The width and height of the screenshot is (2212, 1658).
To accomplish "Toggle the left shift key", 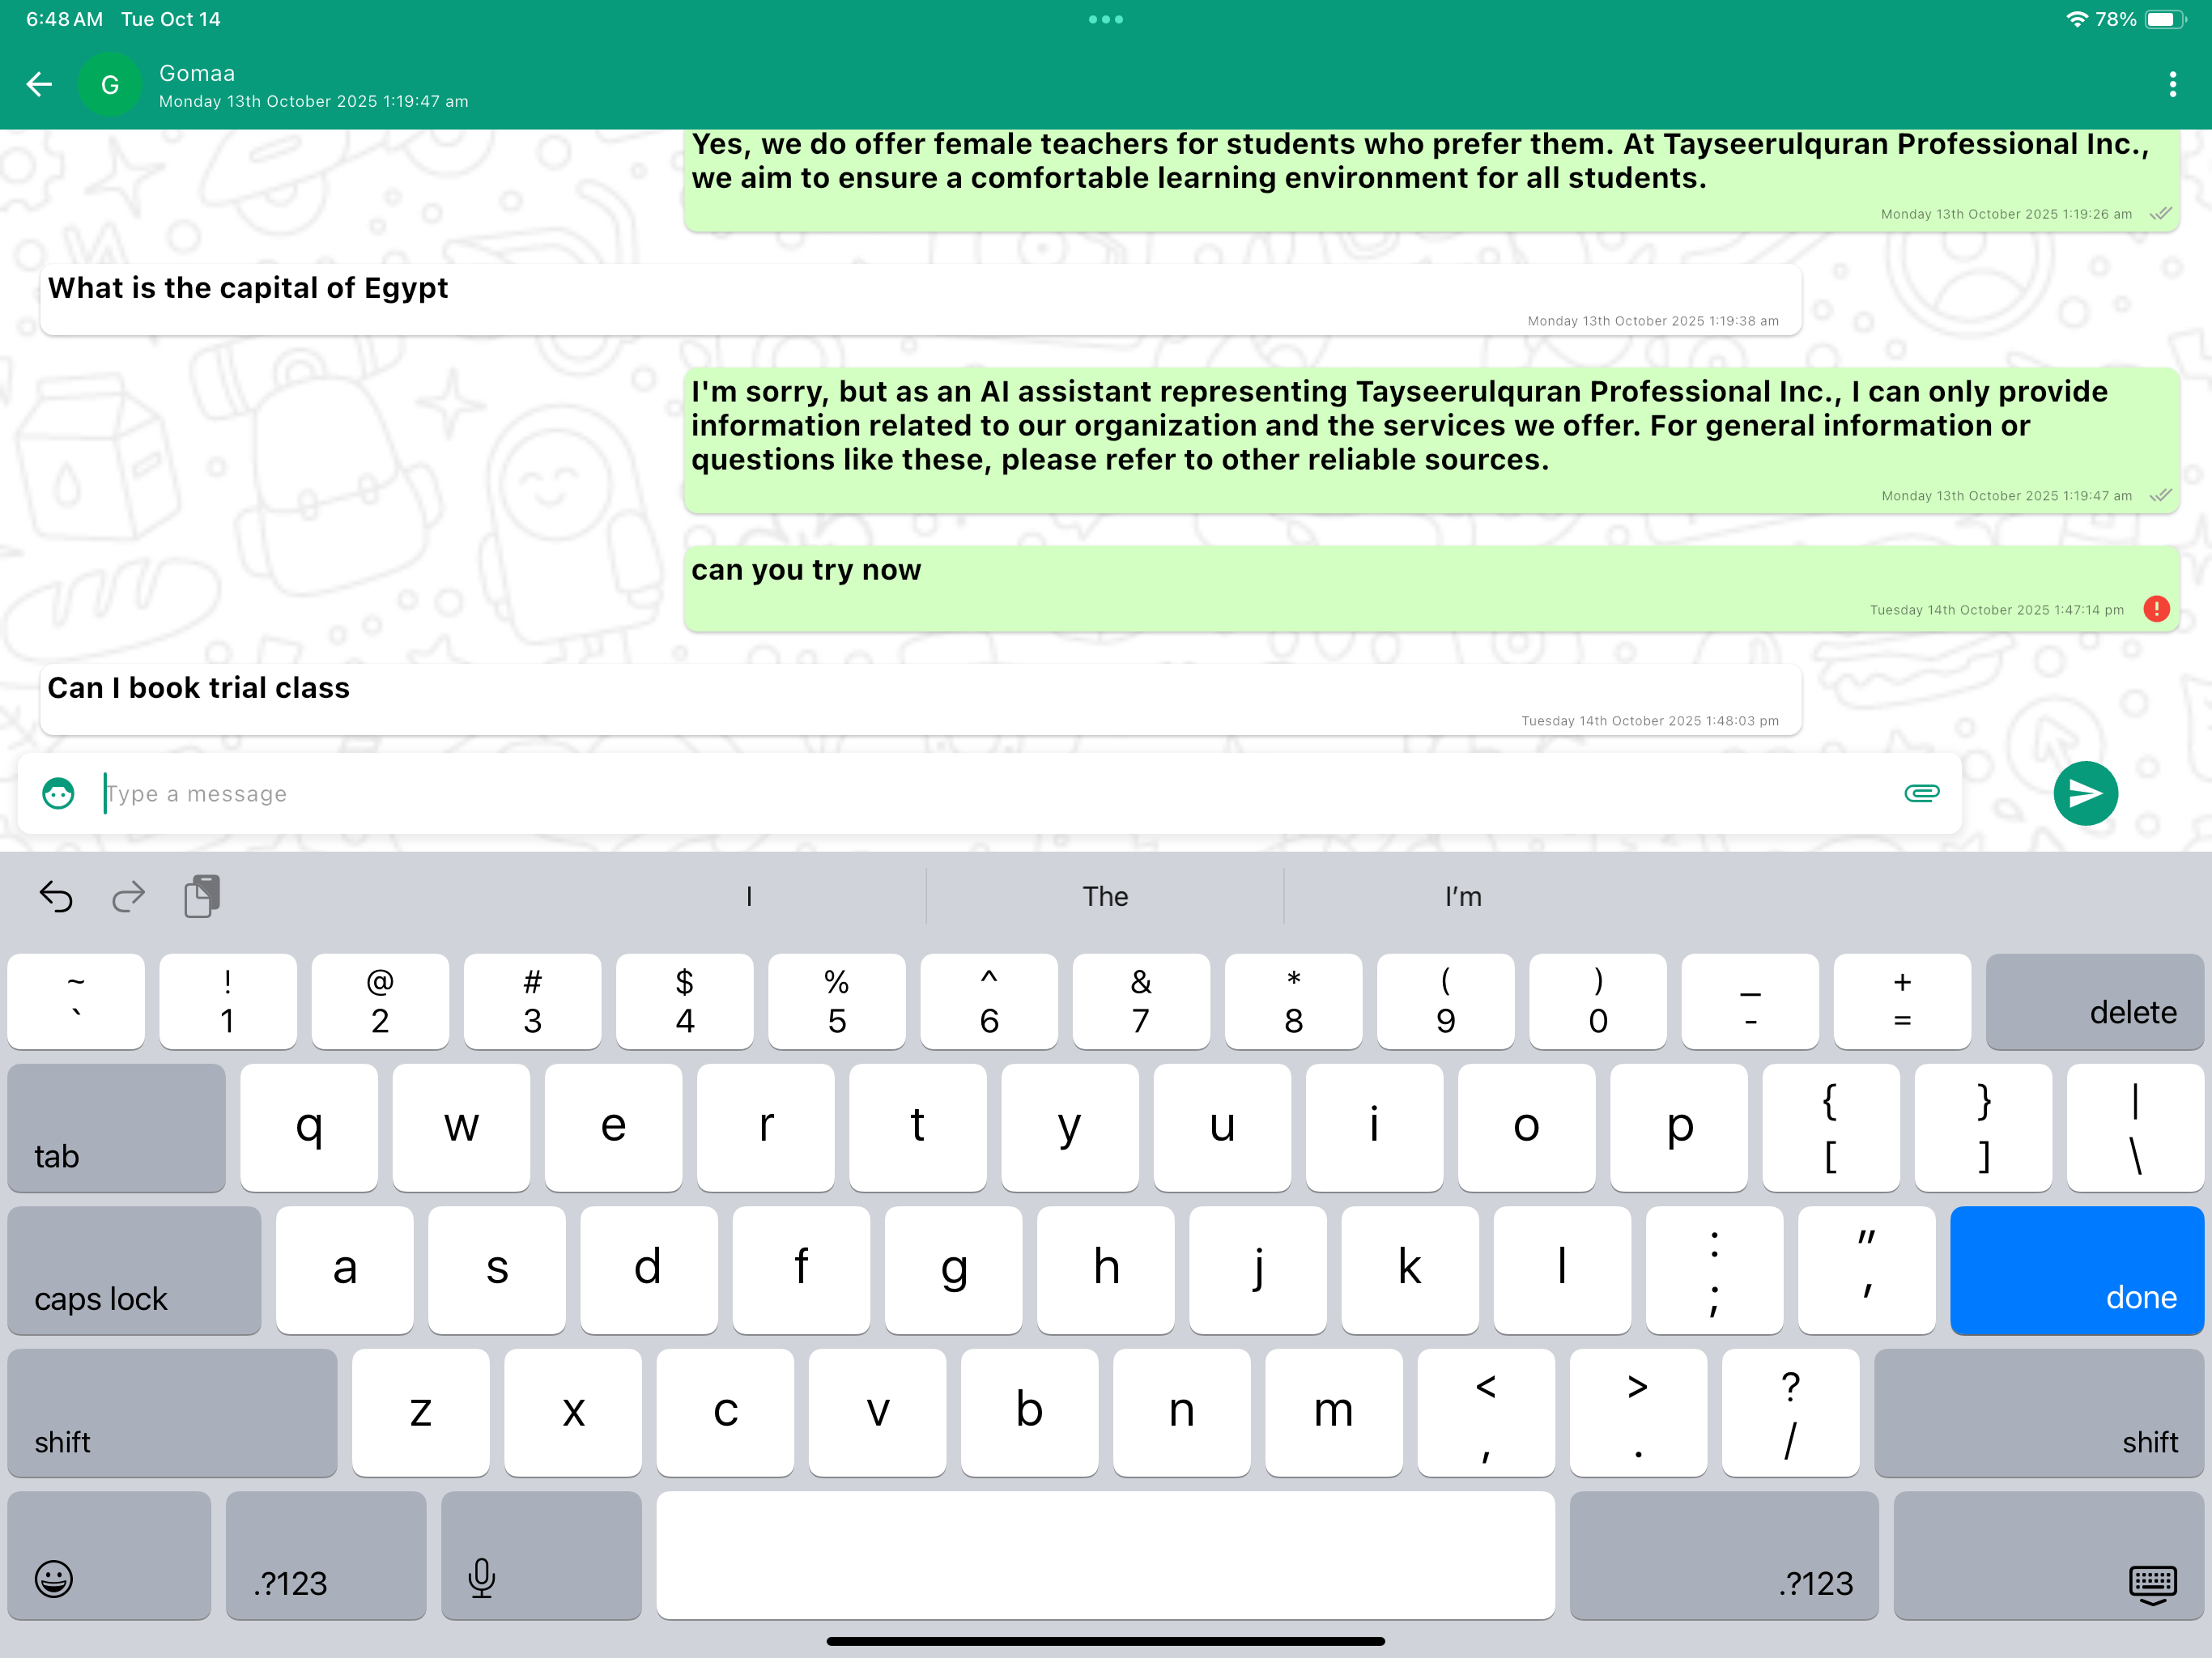I will point(172,1413).
